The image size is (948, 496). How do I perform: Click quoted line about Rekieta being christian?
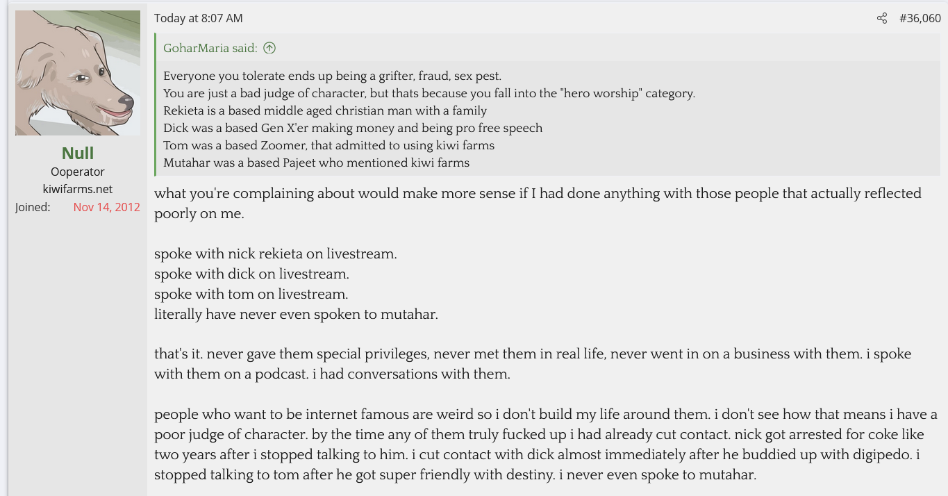325,110
